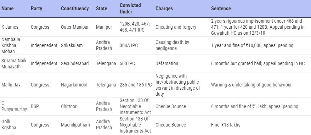The width and height of the screenshot is (311, 135).
Task: Select the Constituency column header
Action: pos(75,9)
